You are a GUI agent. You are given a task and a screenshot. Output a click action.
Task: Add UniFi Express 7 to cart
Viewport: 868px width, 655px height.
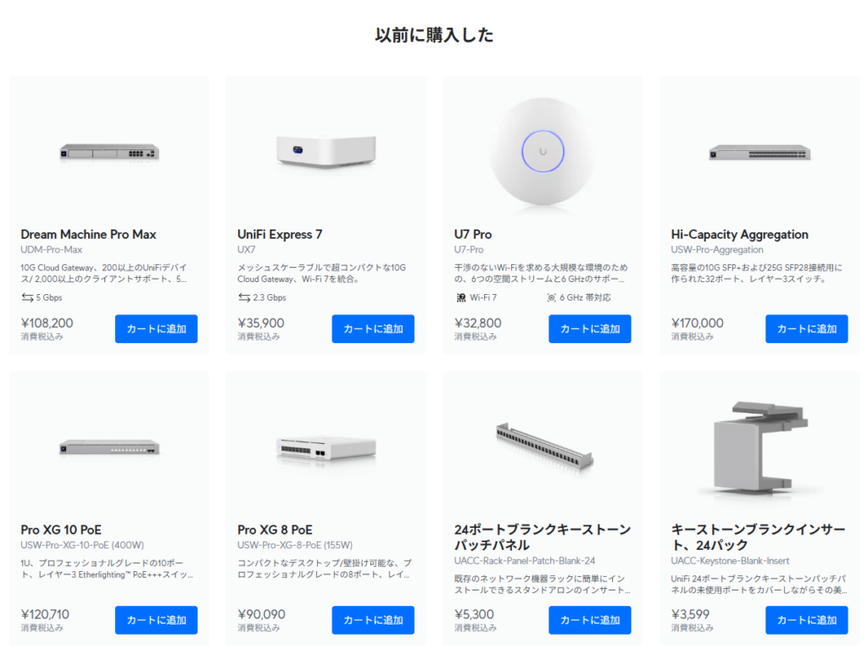pyautogui.click(x=373, y=329)
